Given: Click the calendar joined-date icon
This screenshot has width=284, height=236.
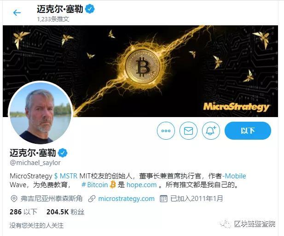Looking at the screenshot, I should click(x=163, y=199).
